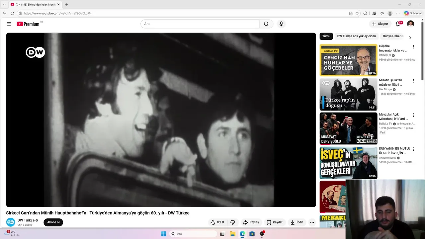This screenshot has width=425, height=239.
Task: Share the video with Paylaş
Action: coord(251,222)
